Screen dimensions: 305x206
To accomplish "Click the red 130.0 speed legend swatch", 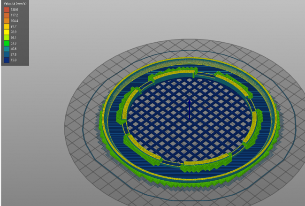I will click(7, 9).
